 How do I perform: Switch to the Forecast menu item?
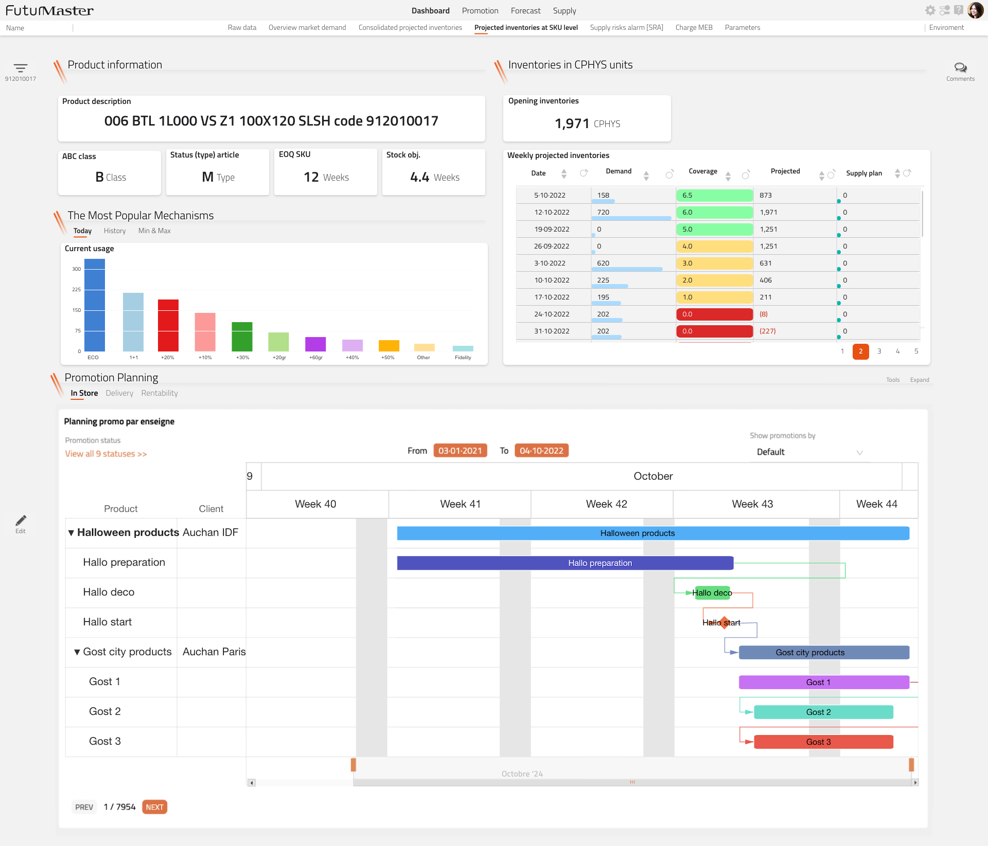(x=525, y=10)
